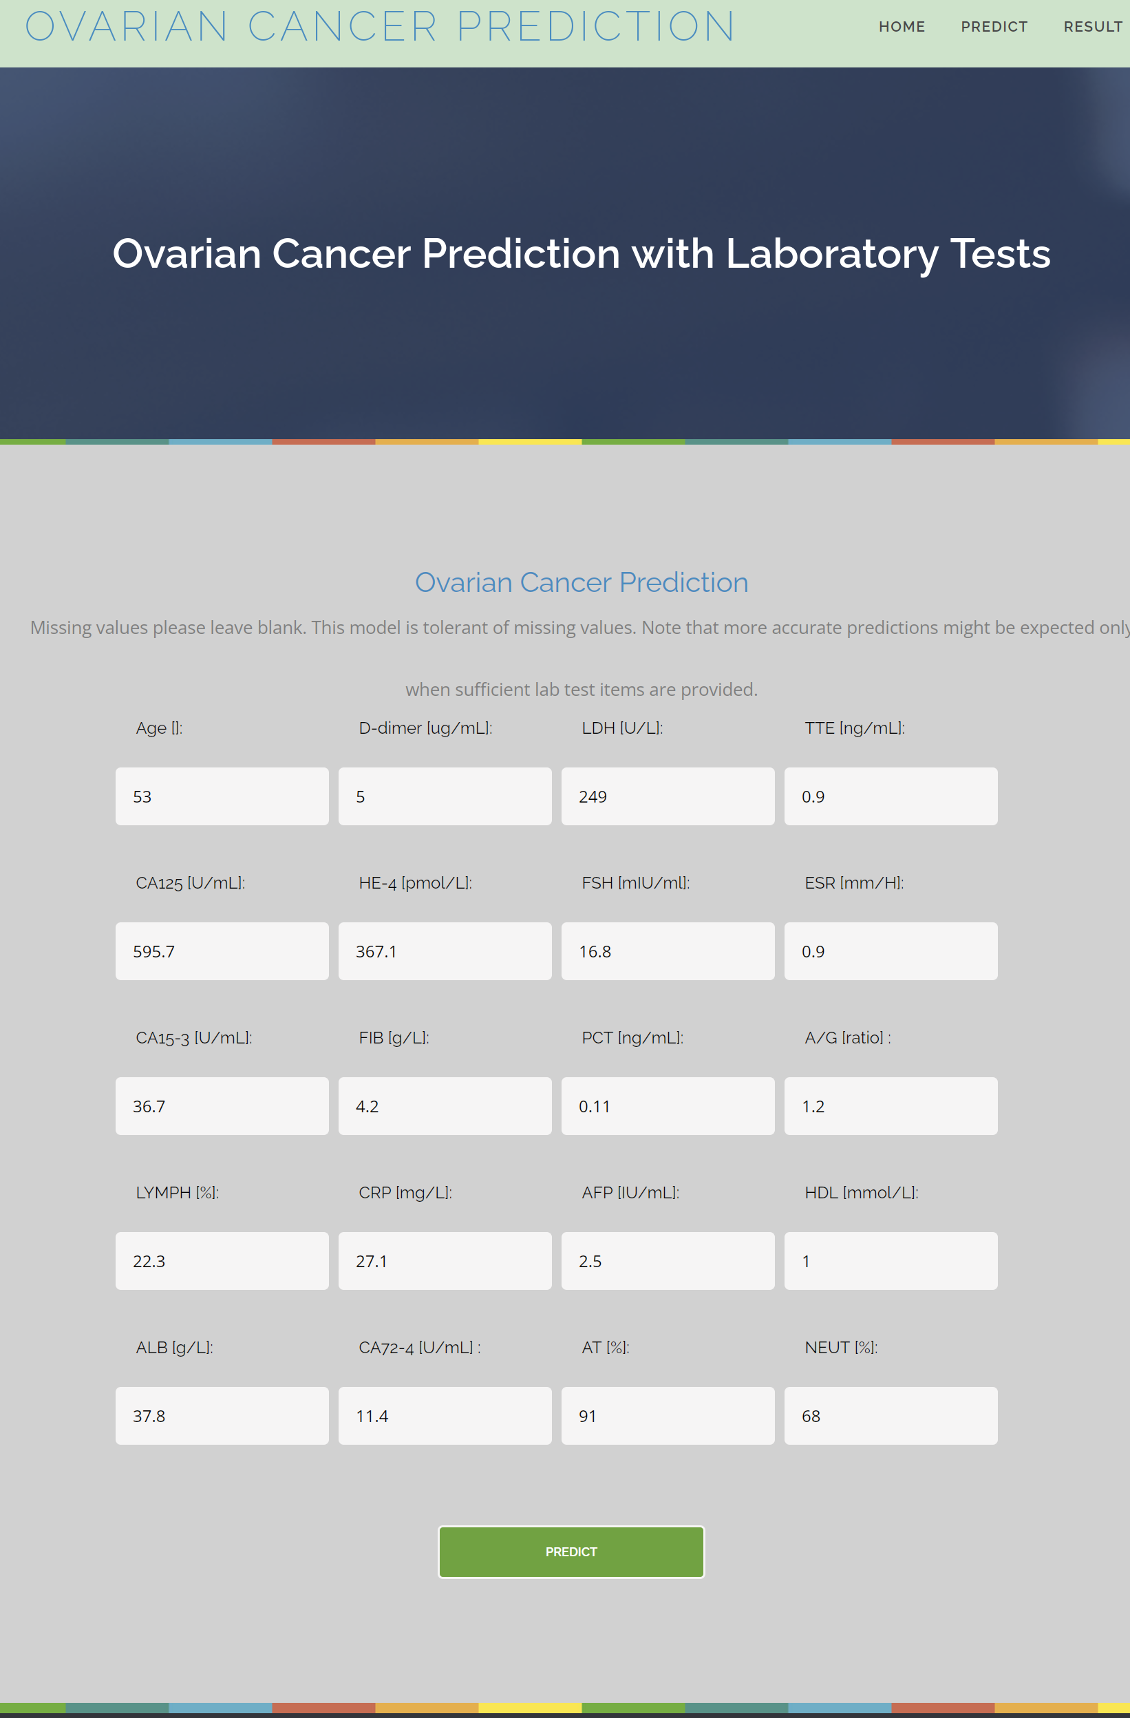Click the CA15-3 input showing 36.7
The height and width of the screenshot is (1718, 1130).
[x=222, y=1106]
